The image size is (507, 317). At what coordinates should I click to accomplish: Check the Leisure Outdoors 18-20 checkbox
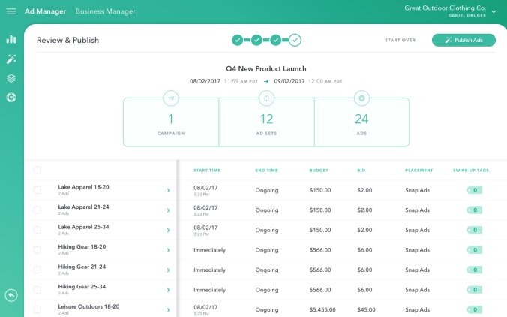pyautogui.click(x=37, y=310)
